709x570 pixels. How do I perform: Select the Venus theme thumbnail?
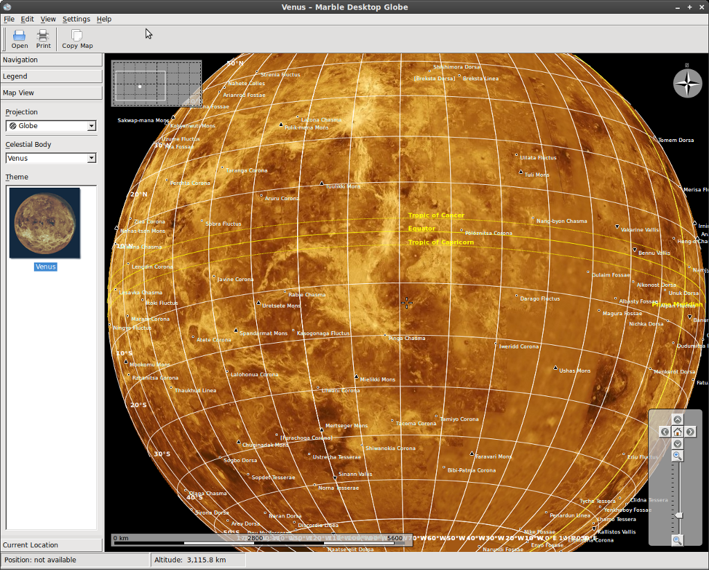[x=45, y=223]
